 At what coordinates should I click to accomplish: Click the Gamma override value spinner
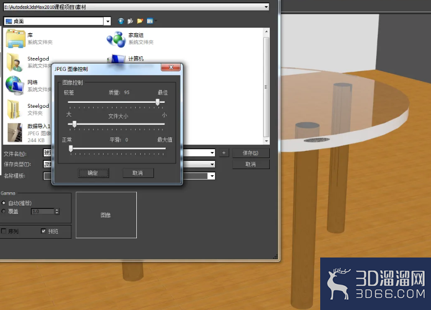(57, 211)
